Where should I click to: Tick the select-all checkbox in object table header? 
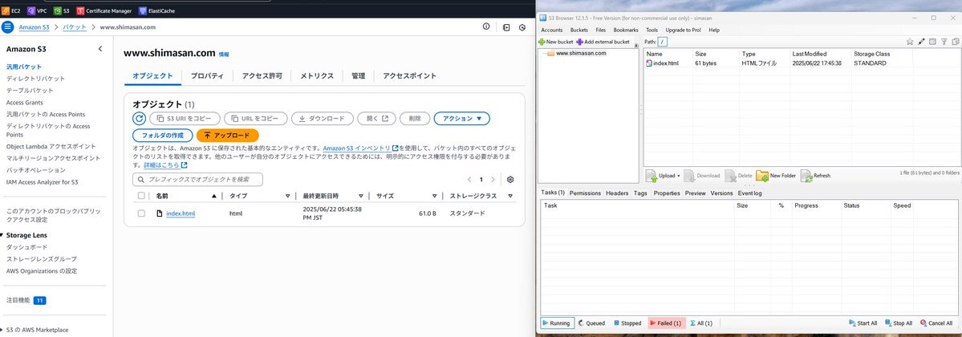[x=142, y=196]
